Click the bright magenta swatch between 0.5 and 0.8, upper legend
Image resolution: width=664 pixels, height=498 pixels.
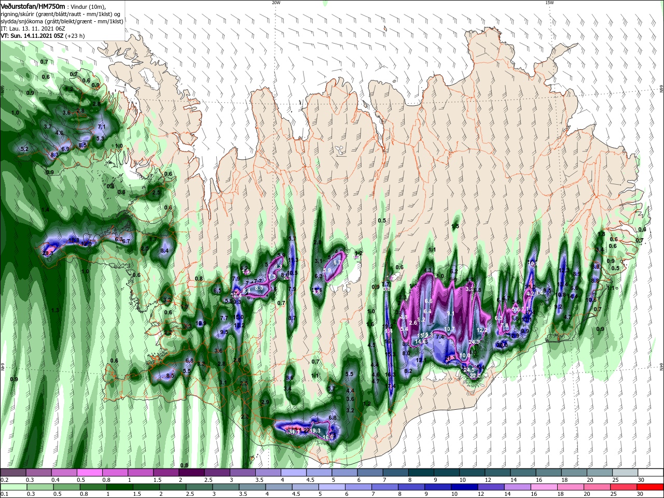(x=89, y=473)
